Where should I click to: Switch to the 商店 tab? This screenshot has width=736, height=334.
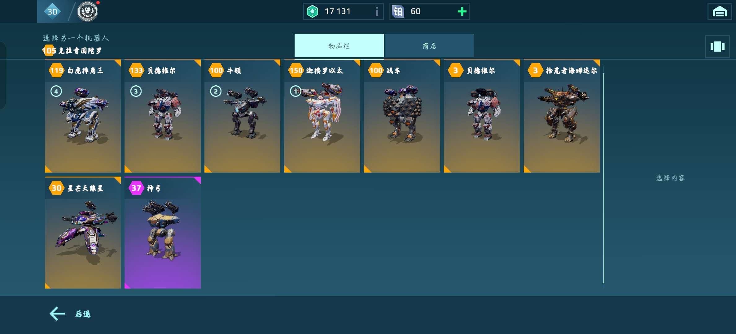[429, 46]
